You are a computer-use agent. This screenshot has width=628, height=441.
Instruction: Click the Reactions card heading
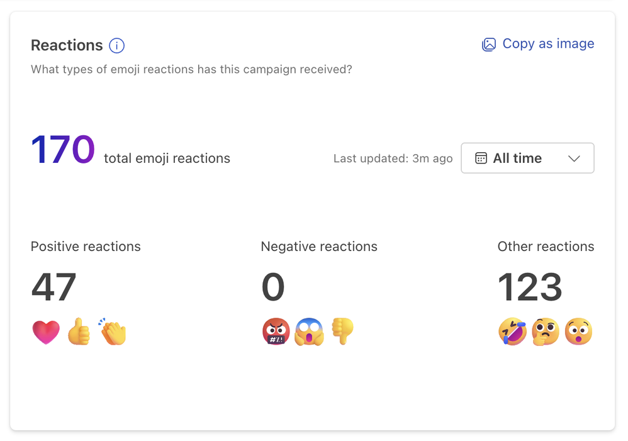[67, 46]
